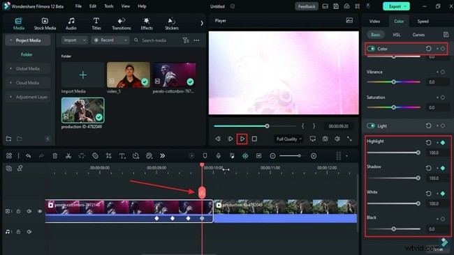Collapse the media sidebar panel
Viewport: 454px width, 255px height.
coord(47,139)
